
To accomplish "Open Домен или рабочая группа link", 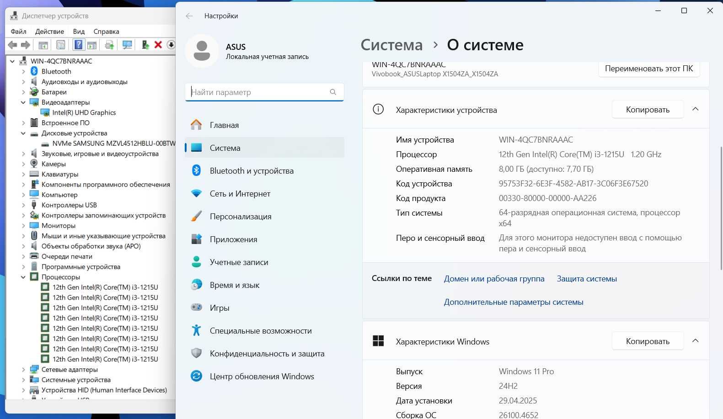I will point(494,279).
